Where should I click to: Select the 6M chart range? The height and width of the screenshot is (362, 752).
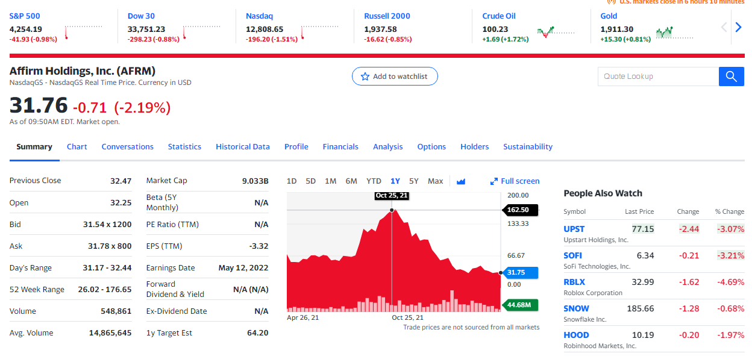(351, 181)
